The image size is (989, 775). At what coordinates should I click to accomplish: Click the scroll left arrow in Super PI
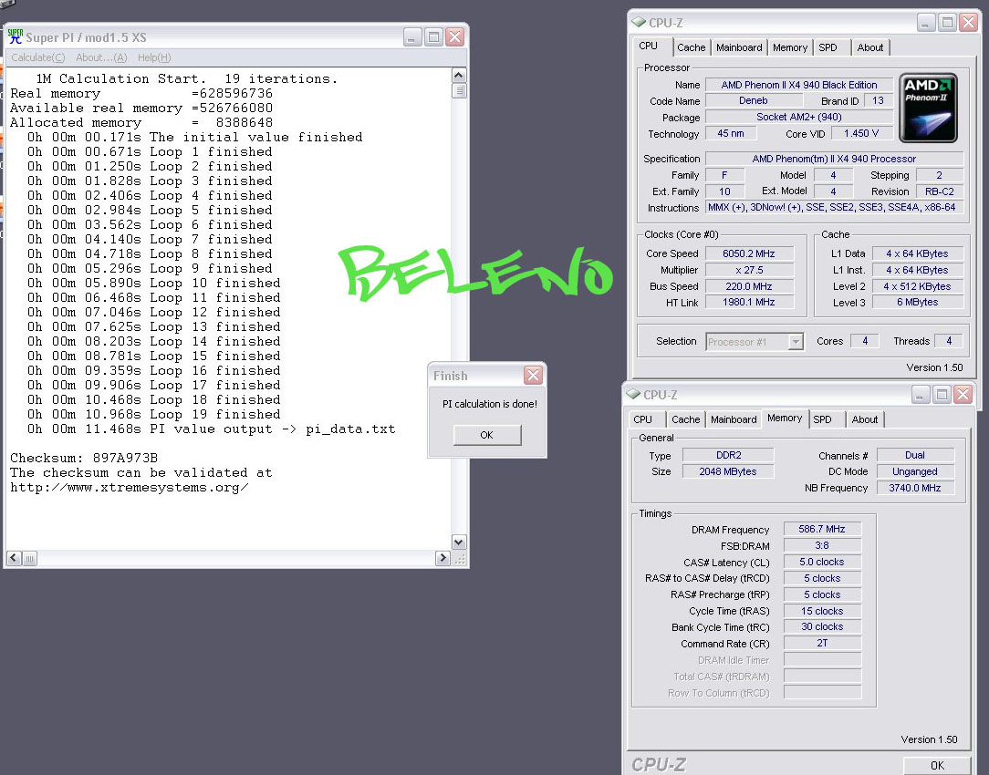point(14,558)
